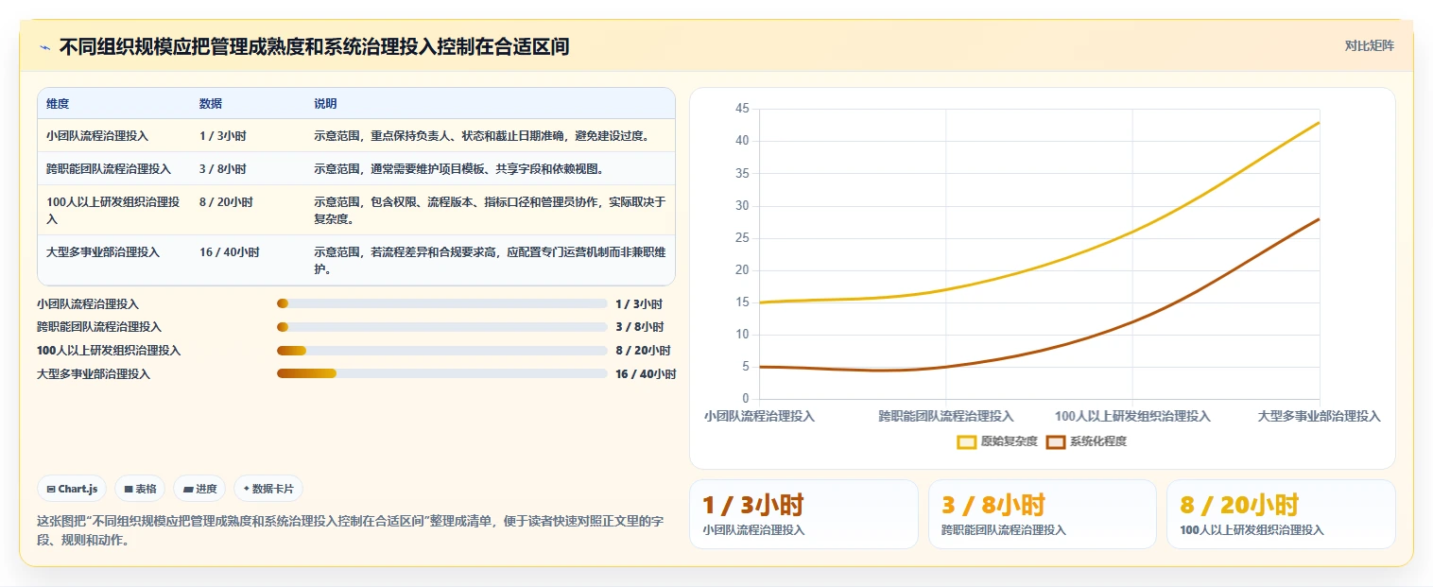Click progress value 3 / 8小时
1433x587 pixels.
(639, 327)
